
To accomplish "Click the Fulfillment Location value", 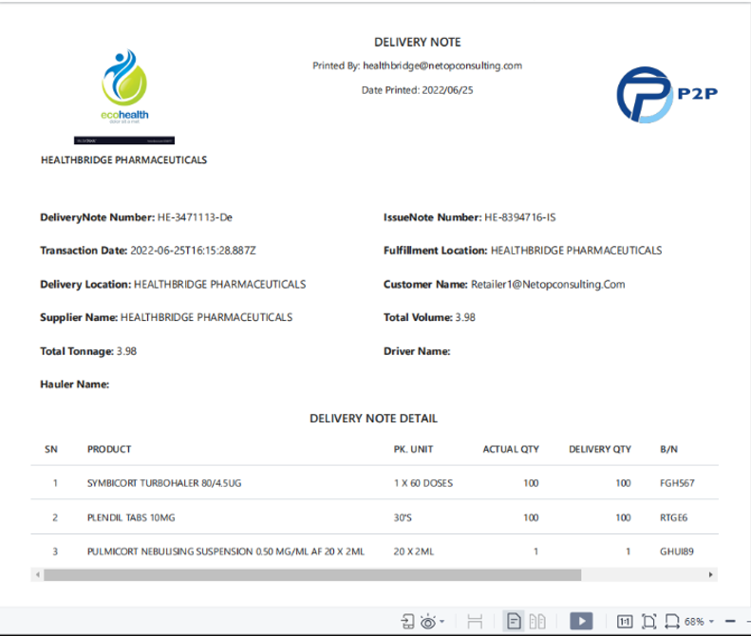I will [x=576, y=251].
